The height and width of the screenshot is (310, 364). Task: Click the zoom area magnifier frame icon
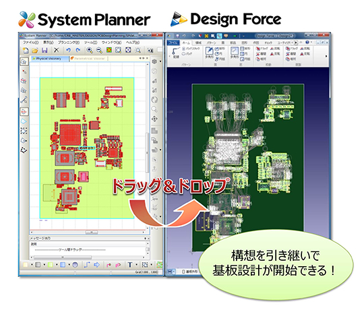pyautogui.click(x=119, y=50)
